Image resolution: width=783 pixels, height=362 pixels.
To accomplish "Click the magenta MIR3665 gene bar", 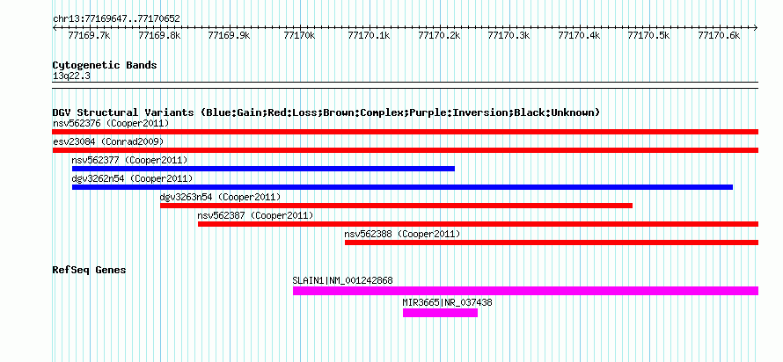I will [440, 313].
